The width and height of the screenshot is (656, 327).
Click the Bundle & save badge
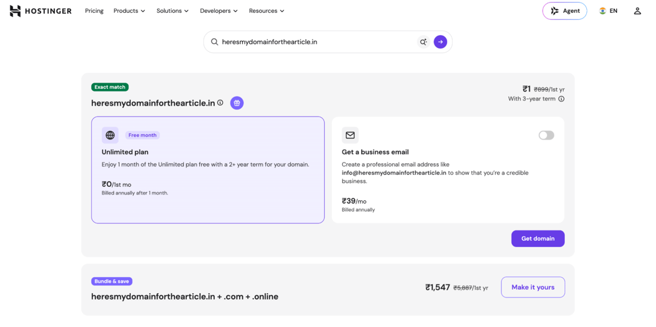[x=111, y=282]
